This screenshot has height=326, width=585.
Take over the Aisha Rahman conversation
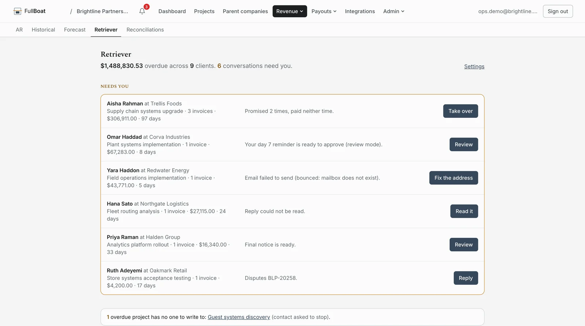[x=461, y=111]
